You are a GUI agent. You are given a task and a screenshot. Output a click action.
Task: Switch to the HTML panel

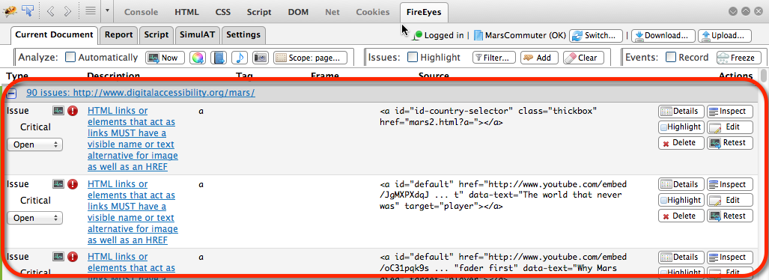(187, 12)
